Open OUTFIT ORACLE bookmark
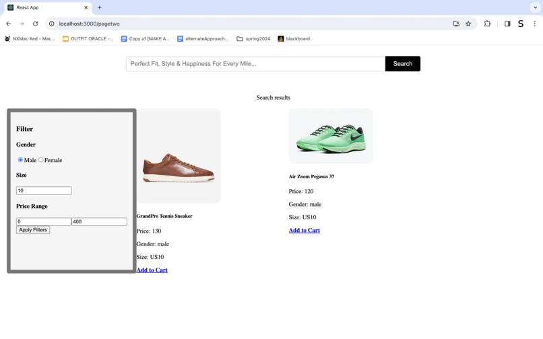Image resolution: width=543 pixels, height=339 pixels. tap(88, 39)
